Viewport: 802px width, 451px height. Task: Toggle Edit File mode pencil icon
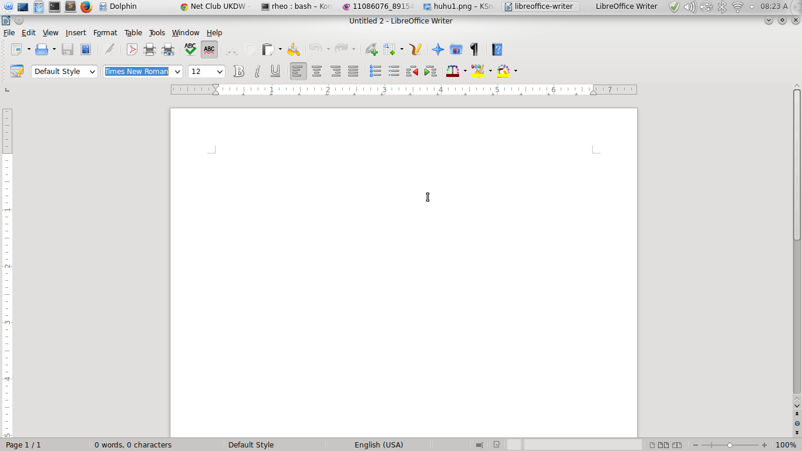[109, 49]
